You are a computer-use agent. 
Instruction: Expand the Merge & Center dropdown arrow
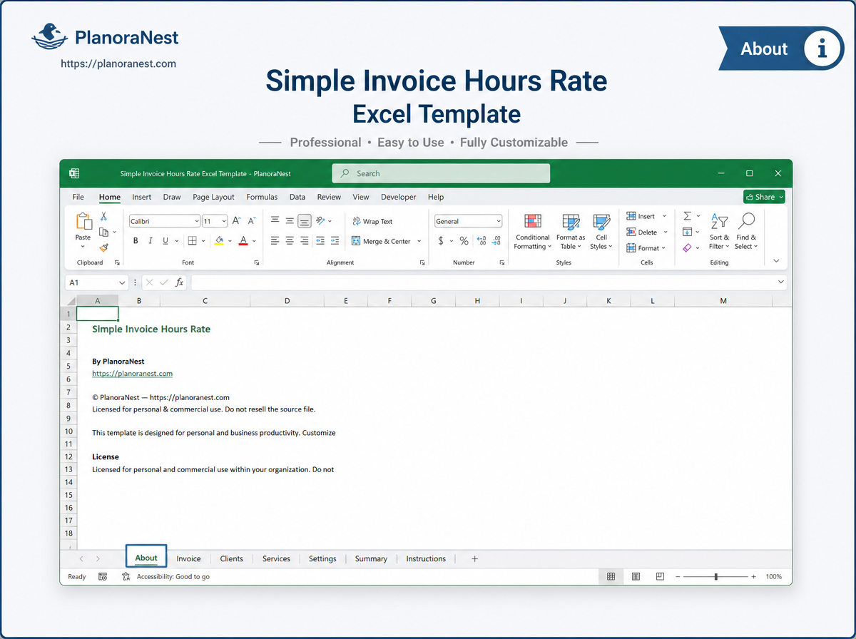[419, 241]
